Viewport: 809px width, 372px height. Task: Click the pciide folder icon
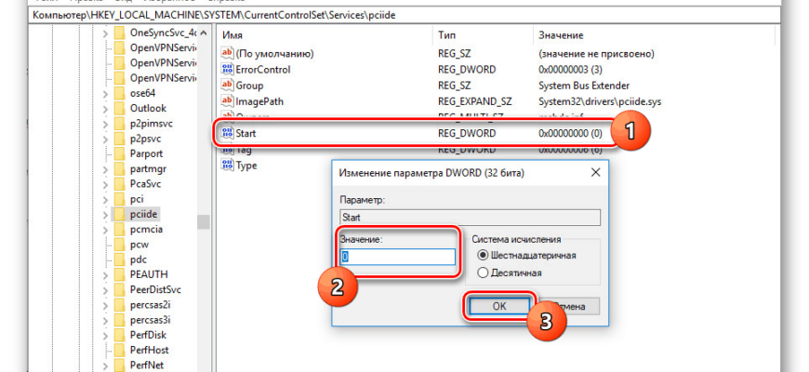point(120,214)
